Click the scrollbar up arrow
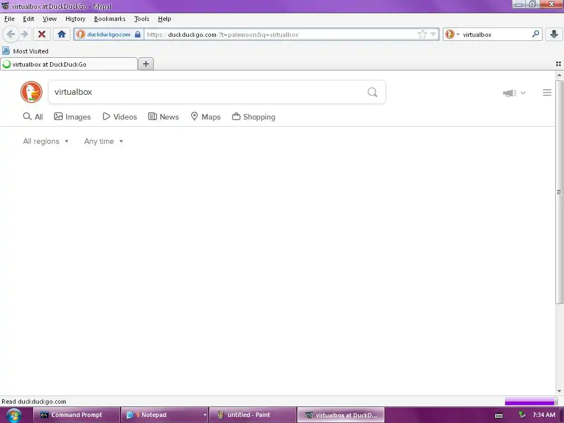This screenshot has height=423, width=564. click(x=559, y=75)
